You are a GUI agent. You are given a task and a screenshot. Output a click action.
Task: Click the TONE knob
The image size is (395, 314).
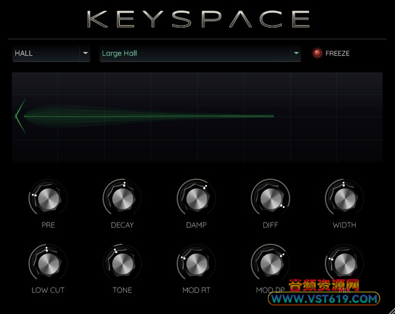[122, 263]
